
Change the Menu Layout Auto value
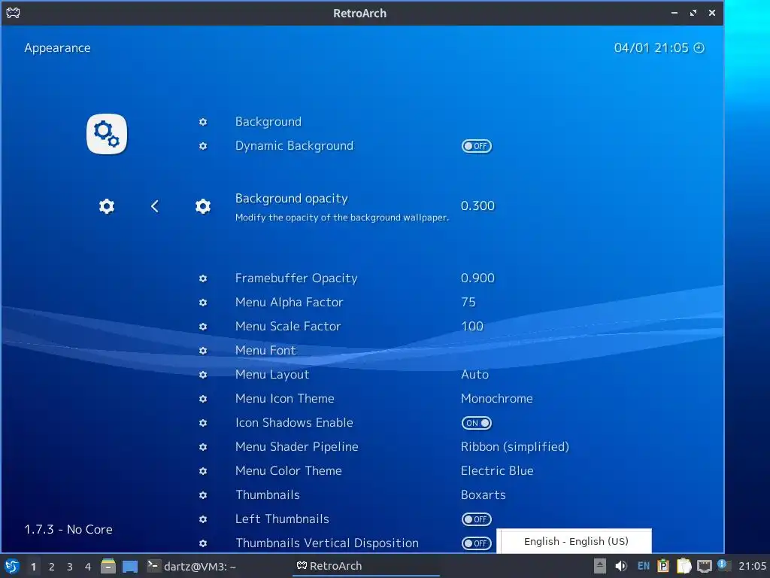[475, 375]
